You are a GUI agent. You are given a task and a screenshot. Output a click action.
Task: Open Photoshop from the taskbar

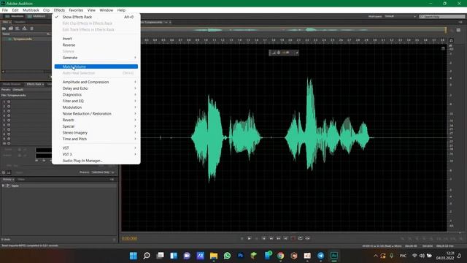tap(240, 256)
